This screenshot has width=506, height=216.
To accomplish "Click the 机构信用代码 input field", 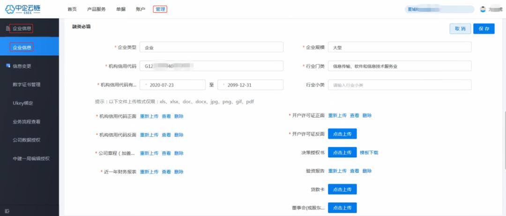I will [211, 66].
